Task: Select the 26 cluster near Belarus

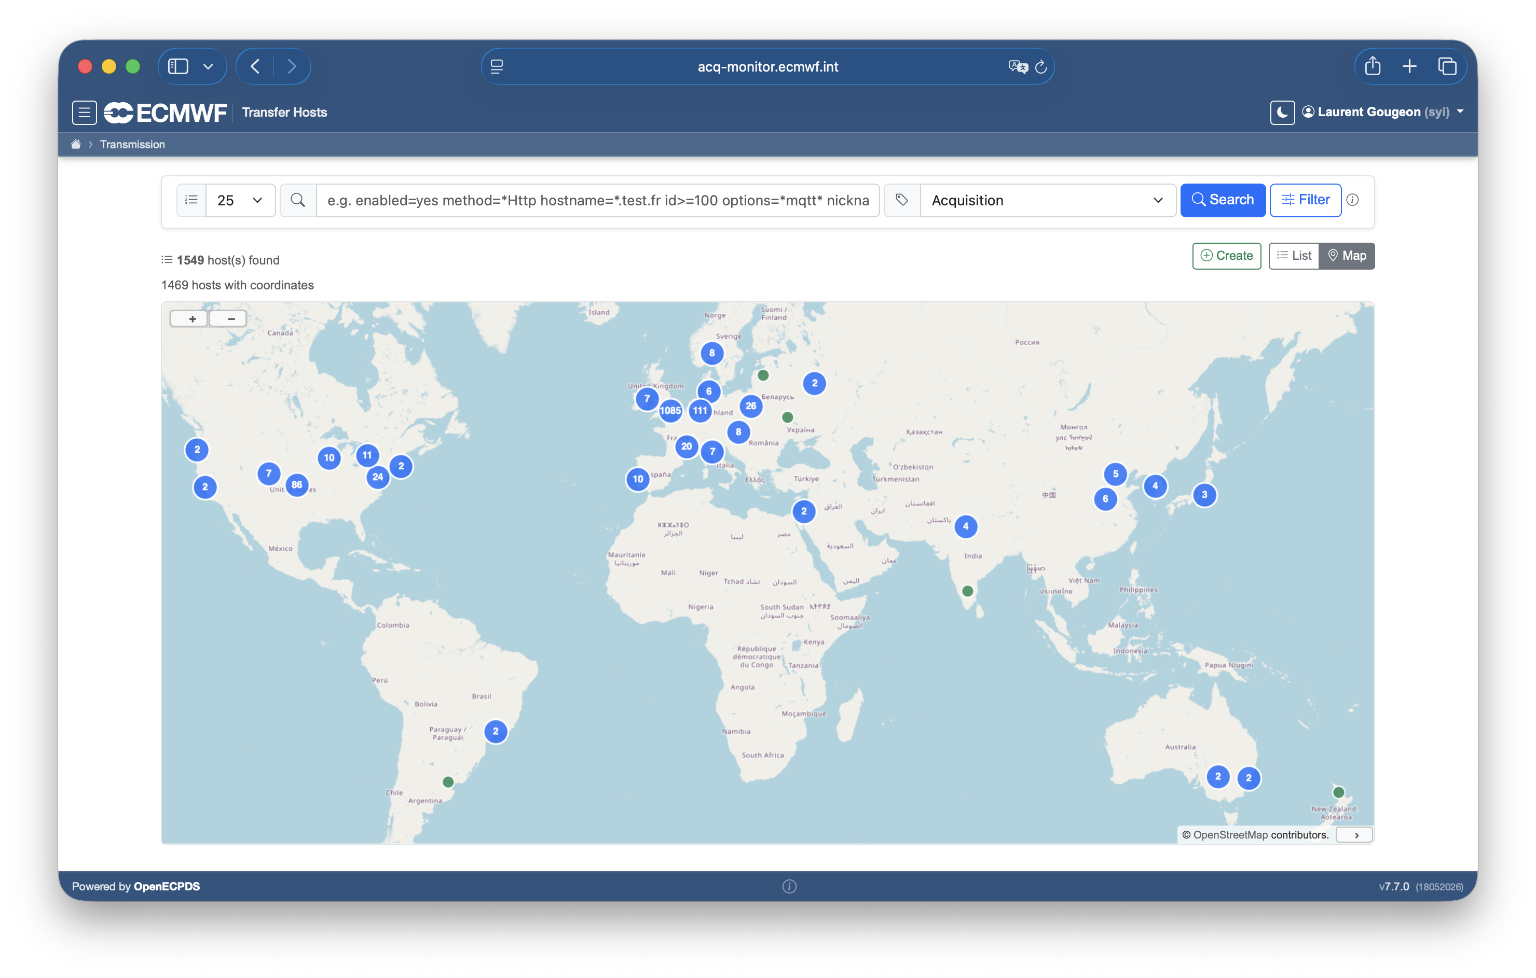Action: coord(751,406)
